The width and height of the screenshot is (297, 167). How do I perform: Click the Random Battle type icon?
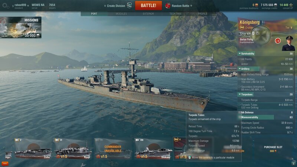168,6
